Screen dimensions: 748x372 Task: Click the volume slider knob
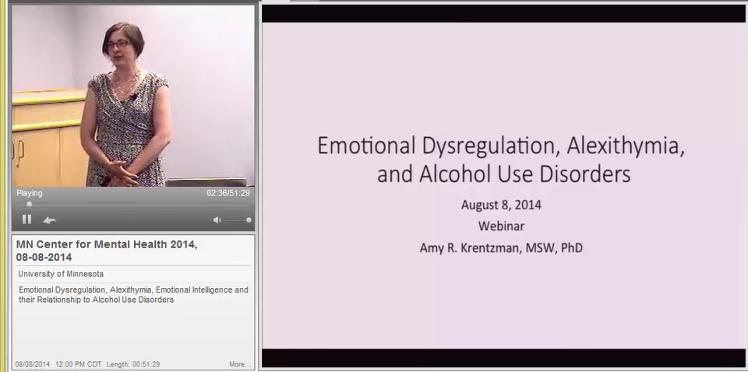coord(248,220)
